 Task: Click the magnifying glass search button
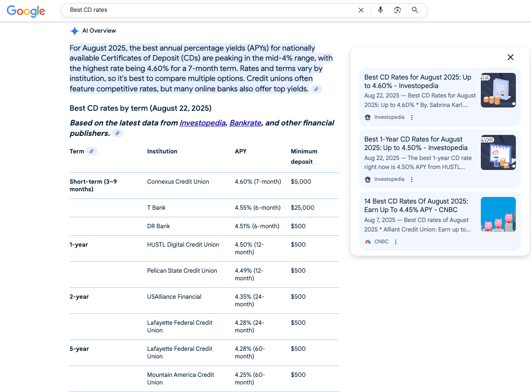point(415,10)
